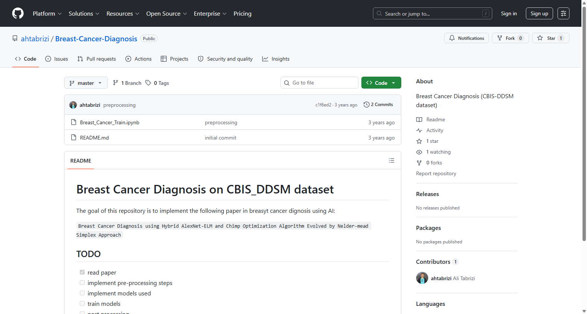Toggle the 'read paper' checkbox
This screenshot has height=314, width=587.
(x=82, y=272)
